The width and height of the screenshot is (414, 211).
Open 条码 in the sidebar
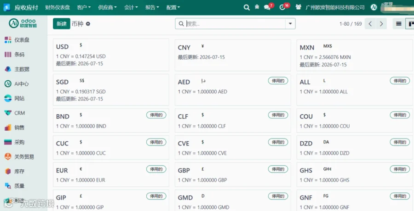click(x=15, y=55)
